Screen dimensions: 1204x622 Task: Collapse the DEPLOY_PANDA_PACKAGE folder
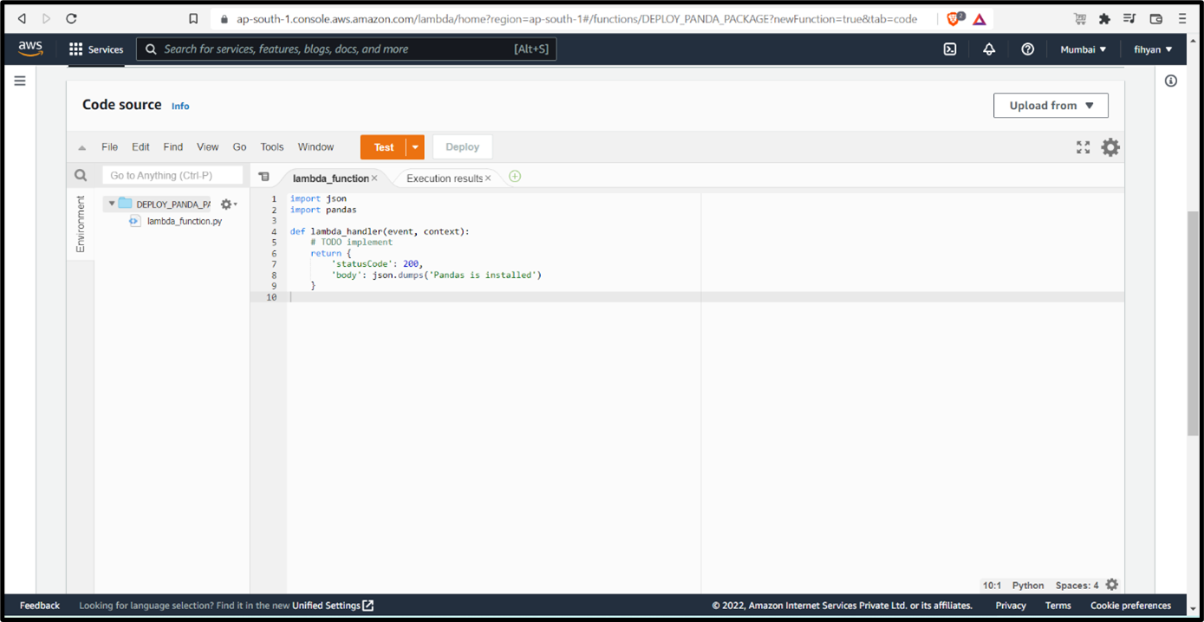(x=112, y=204)
